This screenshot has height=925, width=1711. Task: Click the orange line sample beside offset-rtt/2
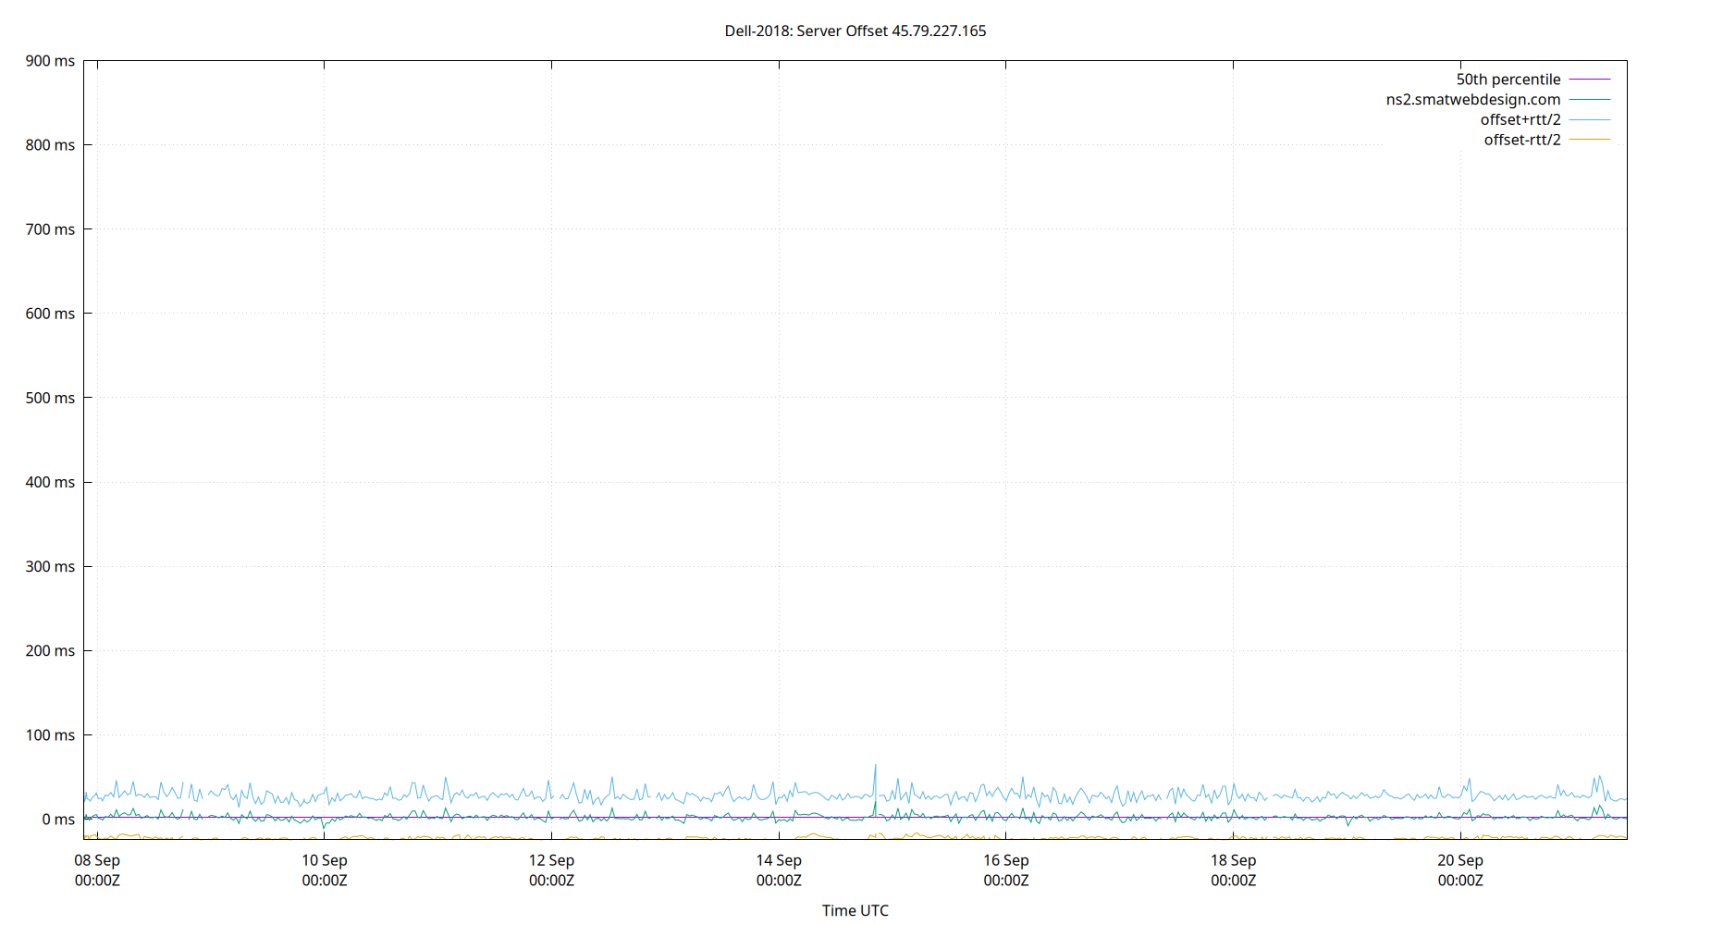(x=1590, y=140)
